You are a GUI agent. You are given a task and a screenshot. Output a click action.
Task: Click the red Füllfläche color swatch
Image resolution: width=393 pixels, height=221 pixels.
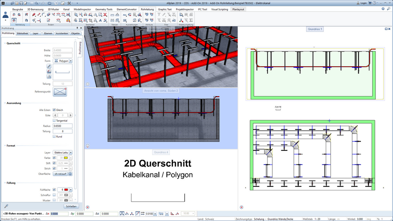[66, 190]
